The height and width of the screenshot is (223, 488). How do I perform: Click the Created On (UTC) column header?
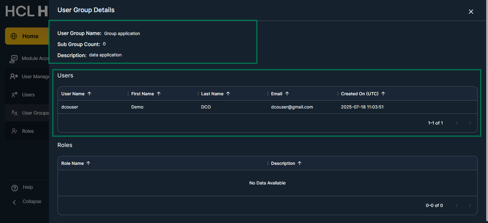(360, 94)
